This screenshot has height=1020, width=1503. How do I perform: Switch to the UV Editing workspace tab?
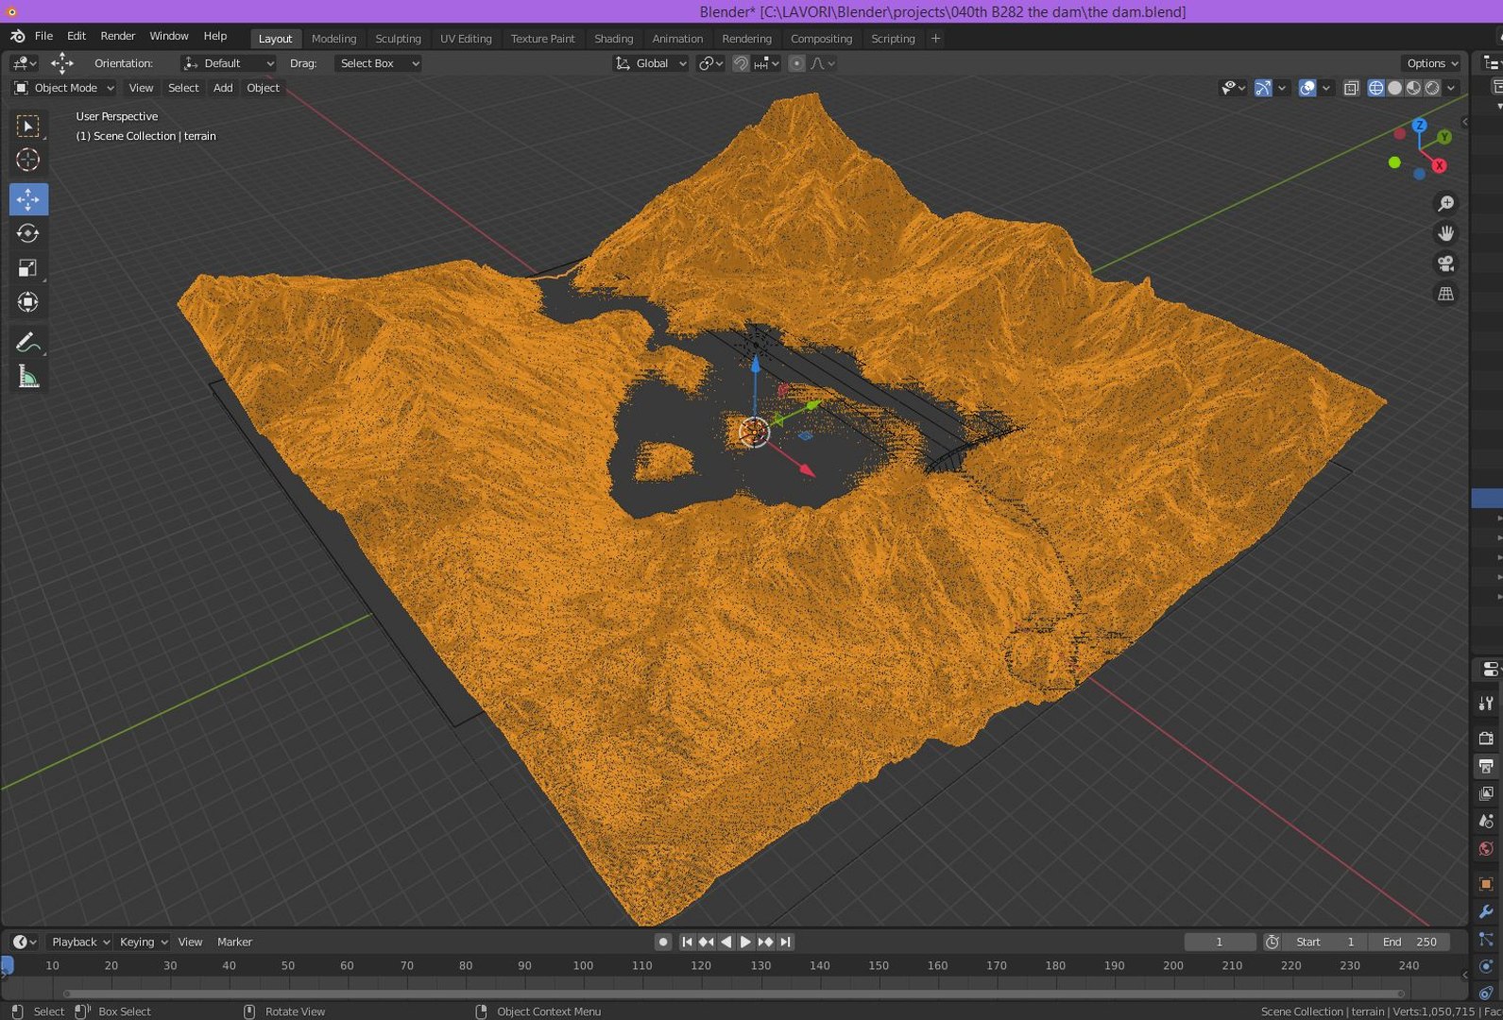pyautogui.click(x=466, y=39)
